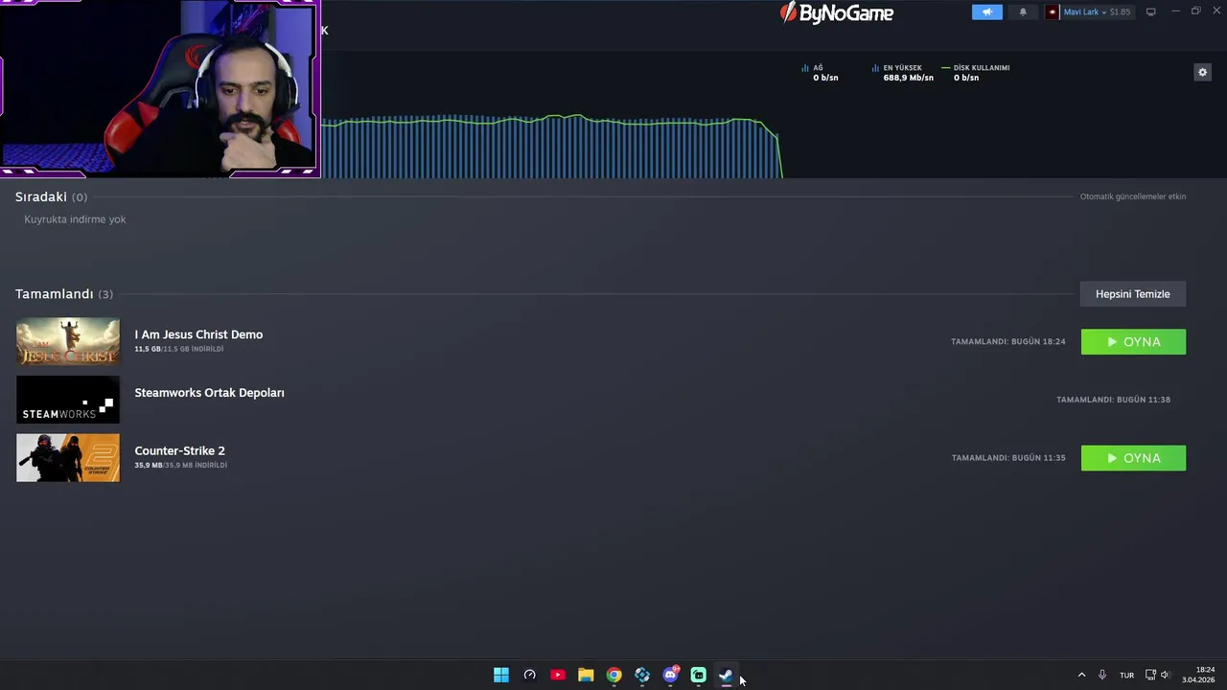Click Hepsini Temizle button

click(1133, 294)
